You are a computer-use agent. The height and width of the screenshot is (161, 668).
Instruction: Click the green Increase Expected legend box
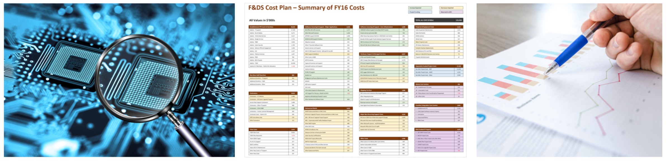(420, 8)
